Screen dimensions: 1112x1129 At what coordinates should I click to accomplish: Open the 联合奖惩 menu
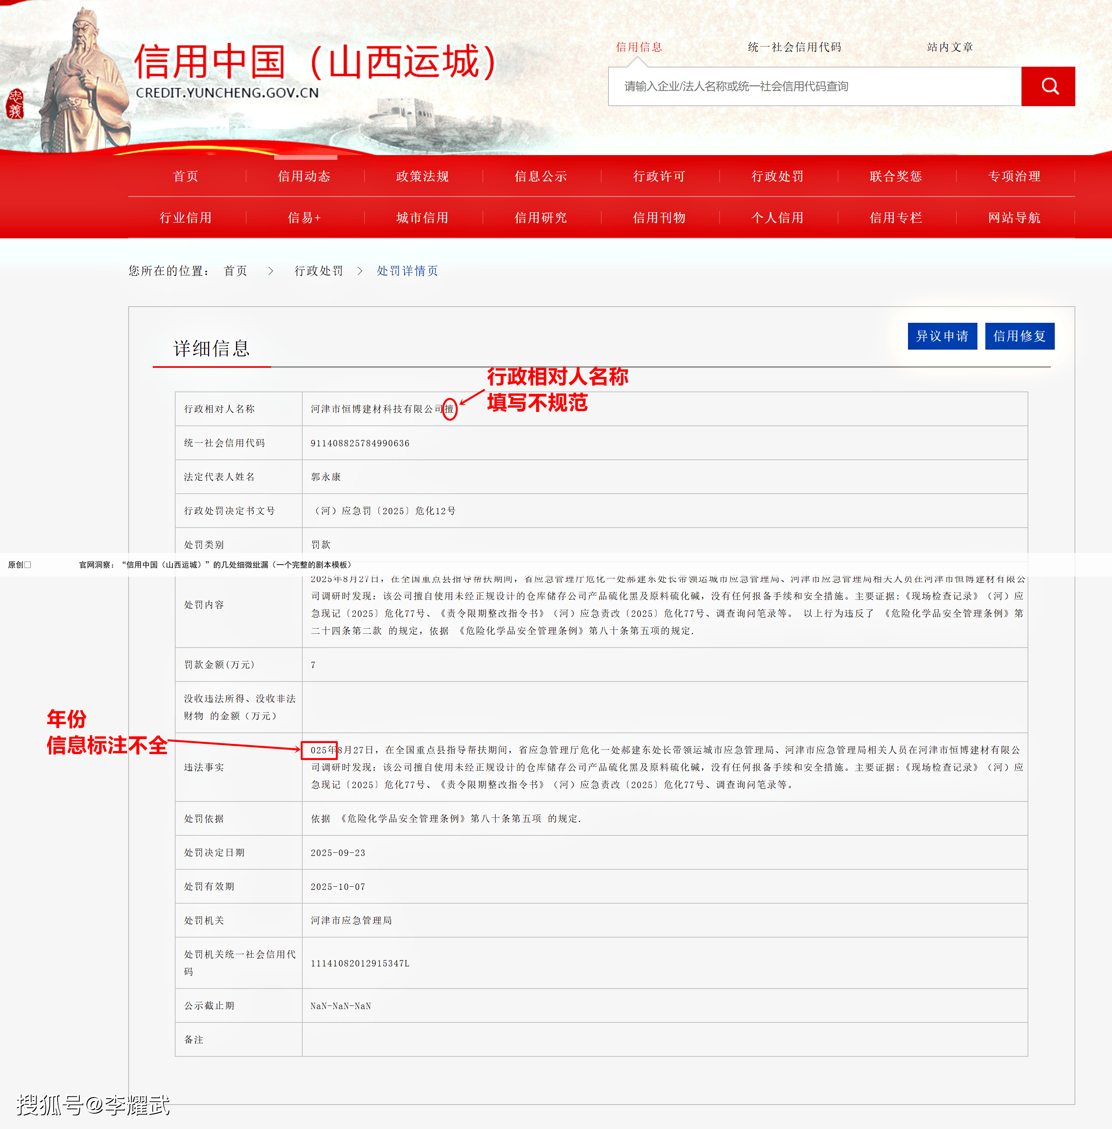pos(895,176)
